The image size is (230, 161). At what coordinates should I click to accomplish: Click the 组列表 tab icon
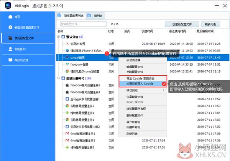(89, 15)
